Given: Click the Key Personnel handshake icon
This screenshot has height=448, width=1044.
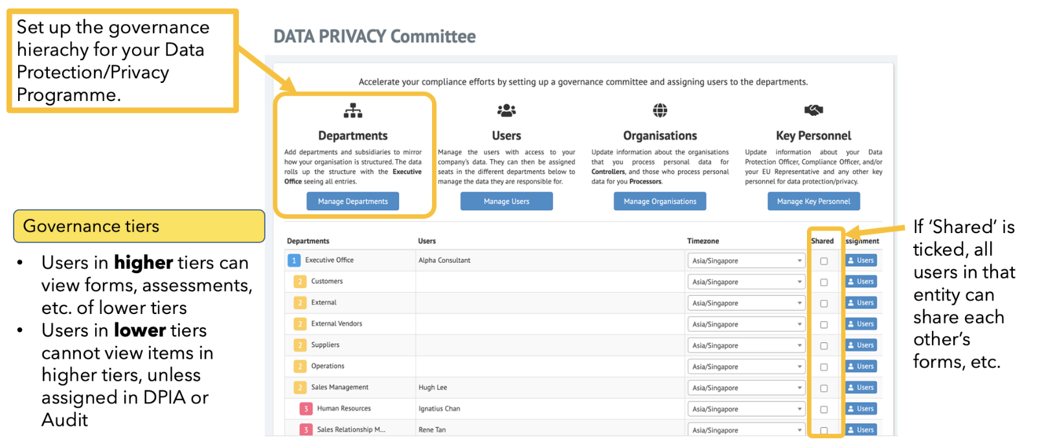Looking at the screenshot, I should click(x=813, y=111).
